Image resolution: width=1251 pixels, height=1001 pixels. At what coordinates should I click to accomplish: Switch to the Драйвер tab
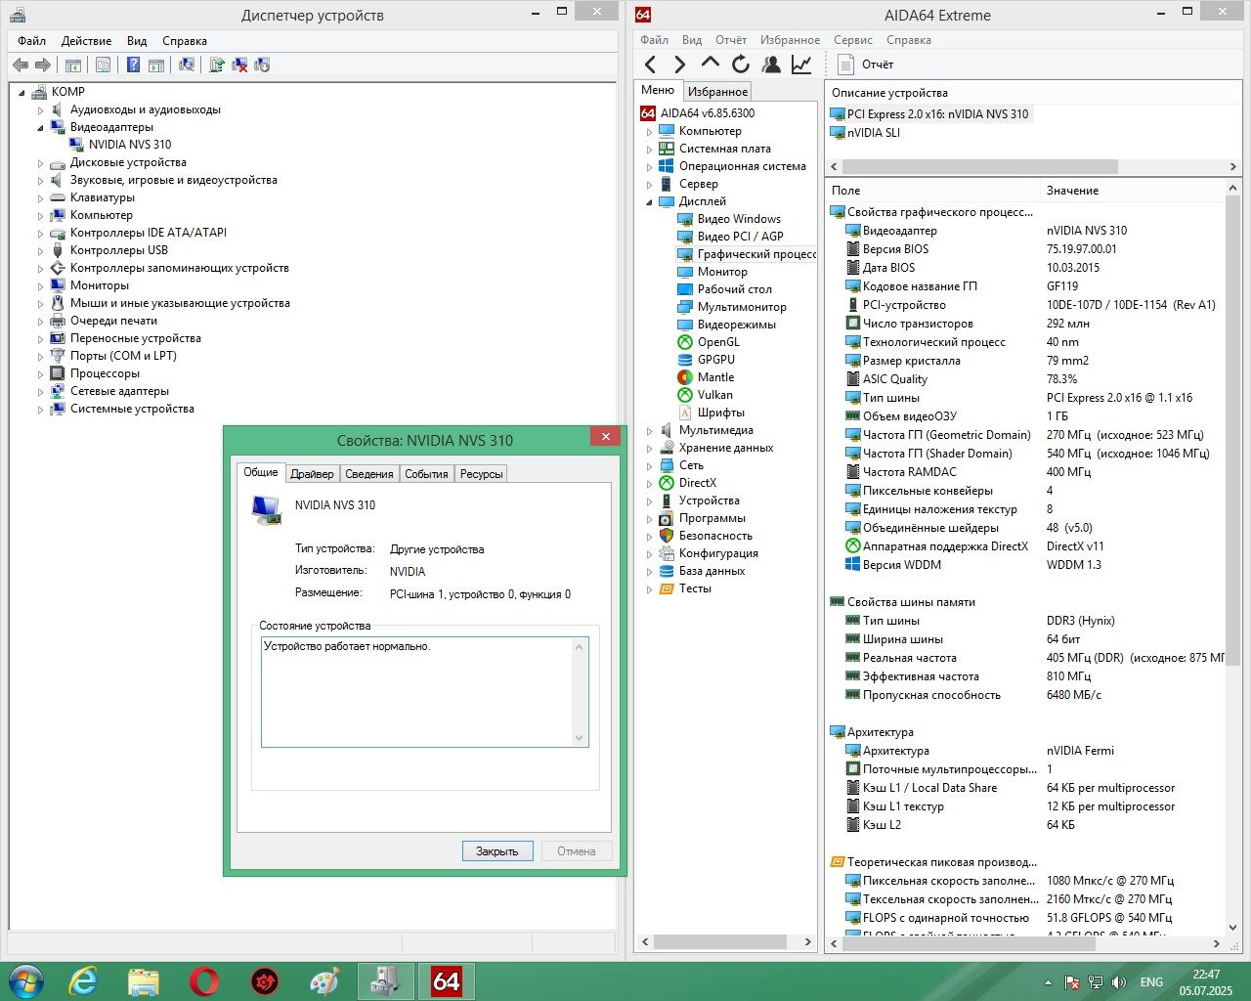click(x=312, y=474)
